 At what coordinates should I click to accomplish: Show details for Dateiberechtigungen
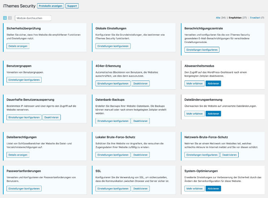pos(18,155)
